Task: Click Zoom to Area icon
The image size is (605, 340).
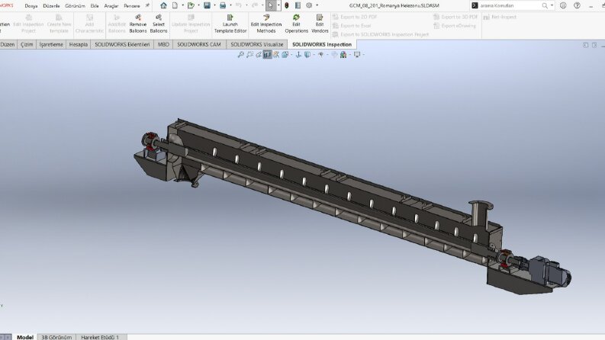Action: pos(249,55)
